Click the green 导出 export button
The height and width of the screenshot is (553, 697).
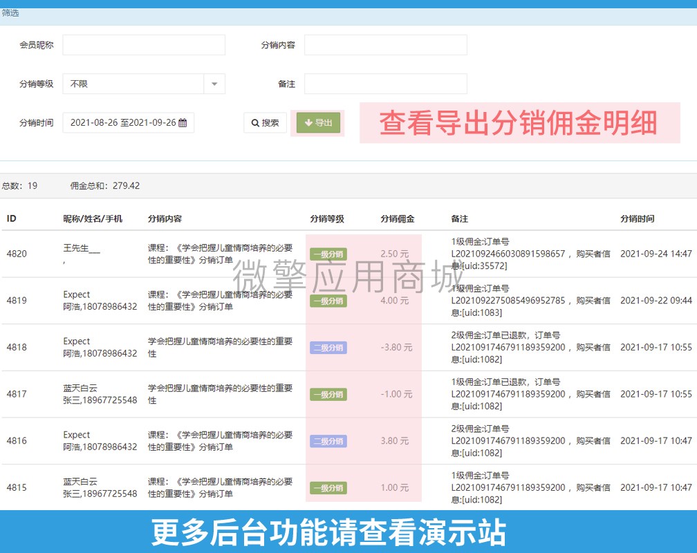(x=318, y=122)
